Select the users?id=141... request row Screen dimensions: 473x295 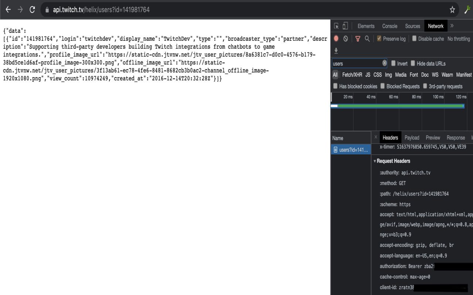point(351,150)
